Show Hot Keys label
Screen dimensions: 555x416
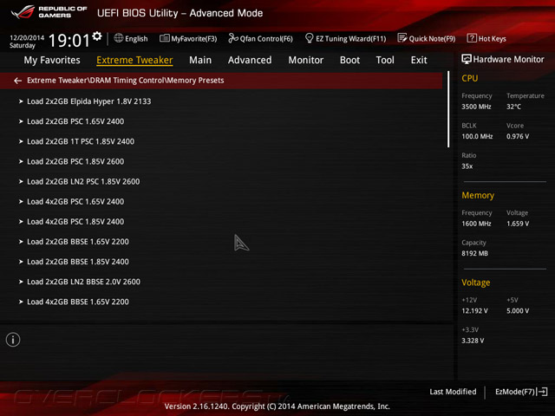coord(492,39)
